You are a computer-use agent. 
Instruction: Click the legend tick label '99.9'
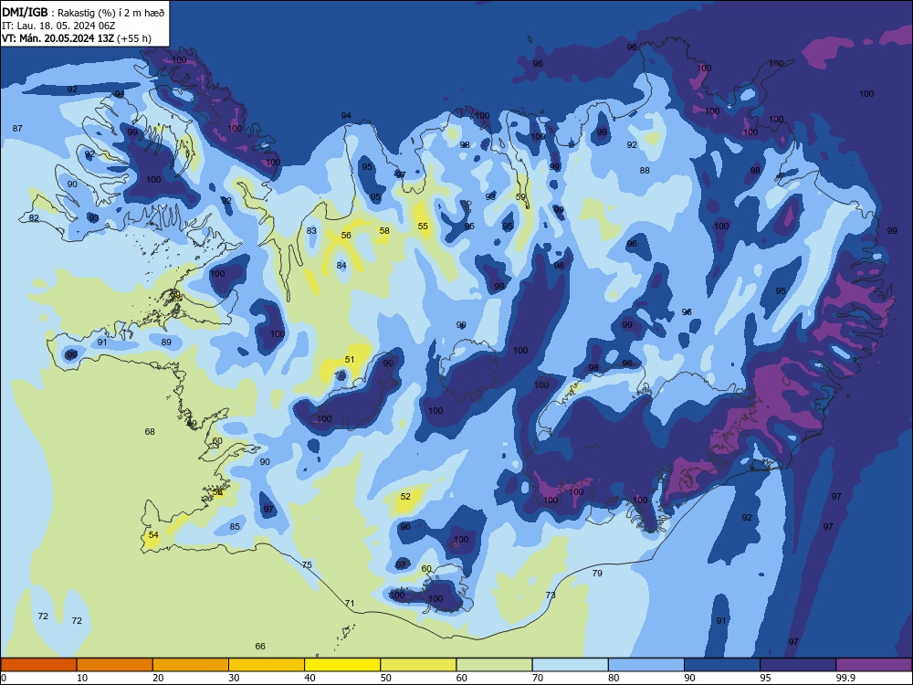[845, 678]
